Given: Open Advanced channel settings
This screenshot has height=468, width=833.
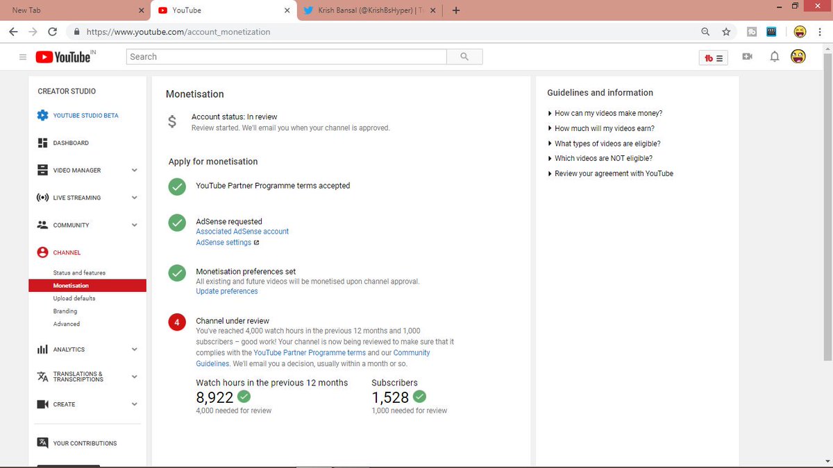Looking at the screenshot, I should 67,324.
